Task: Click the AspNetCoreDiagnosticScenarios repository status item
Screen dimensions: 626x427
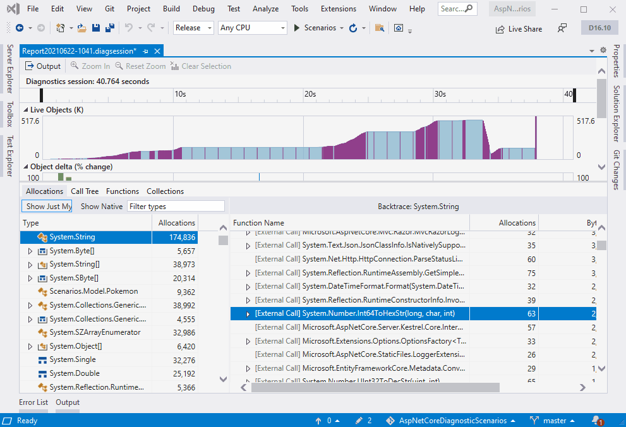Action: (x=450, y=421)
